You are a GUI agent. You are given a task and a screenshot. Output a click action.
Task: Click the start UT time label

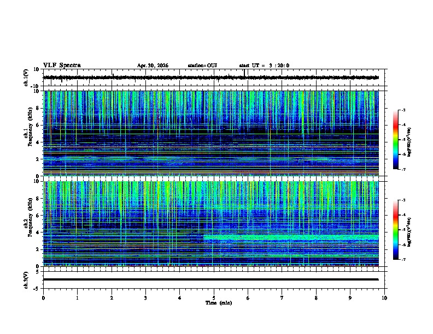[264, 65]
